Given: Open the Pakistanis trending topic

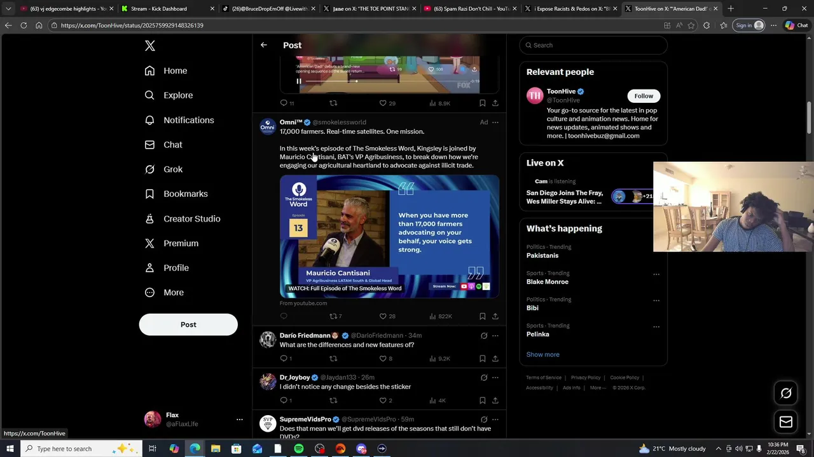Looking at the screenshot, I should coord(542,256).
